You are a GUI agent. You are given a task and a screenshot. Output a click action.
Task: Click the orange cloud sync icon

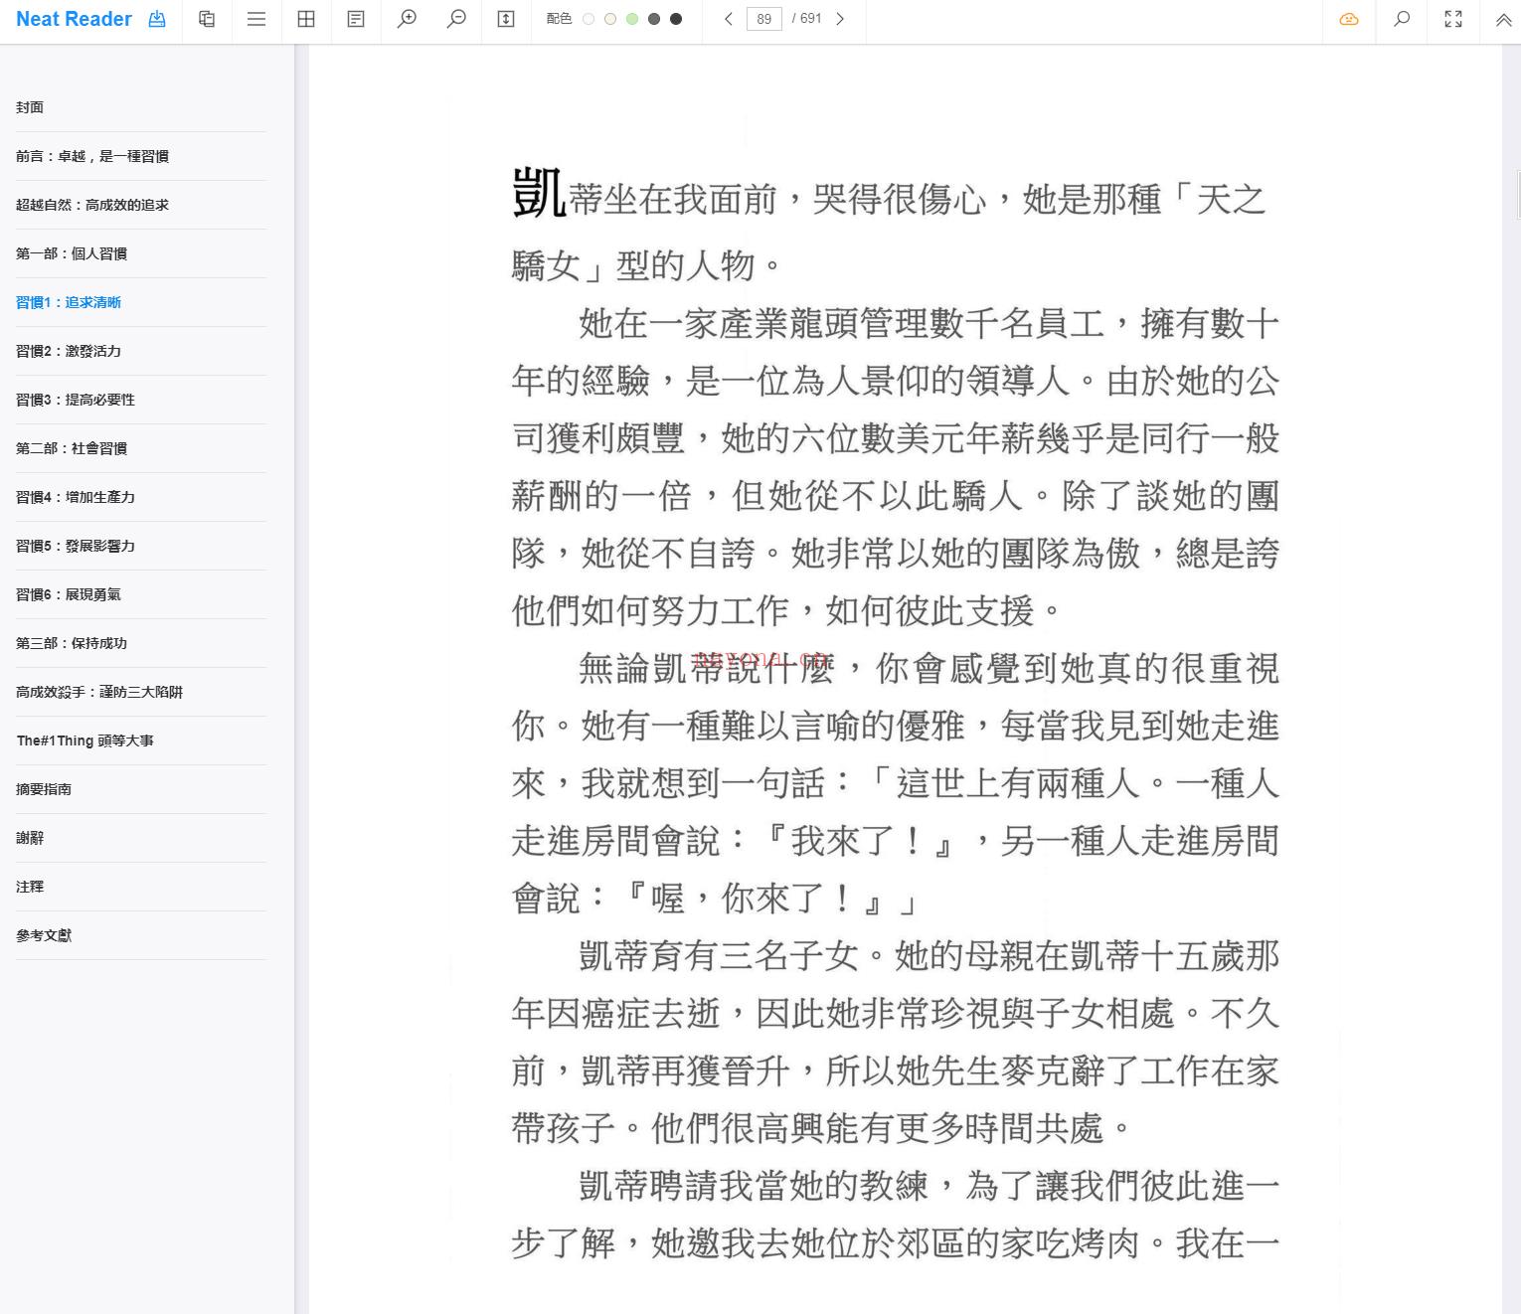pyautogui.click(x=1349, y=19)
